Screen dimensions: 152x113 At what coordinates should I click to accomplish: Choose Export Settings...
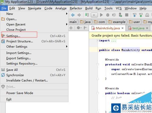tap(34, 58)
